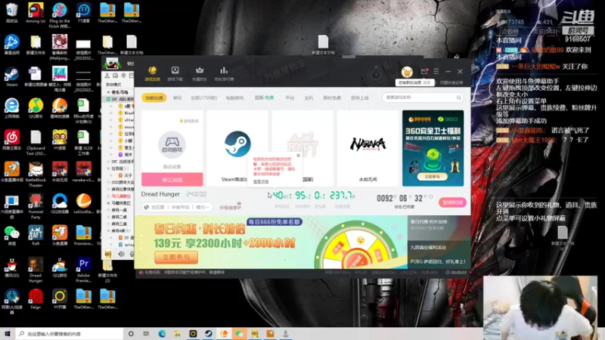Click the game name search field
The width and height of the screenshot is (605, 340).
coord(422,97)
